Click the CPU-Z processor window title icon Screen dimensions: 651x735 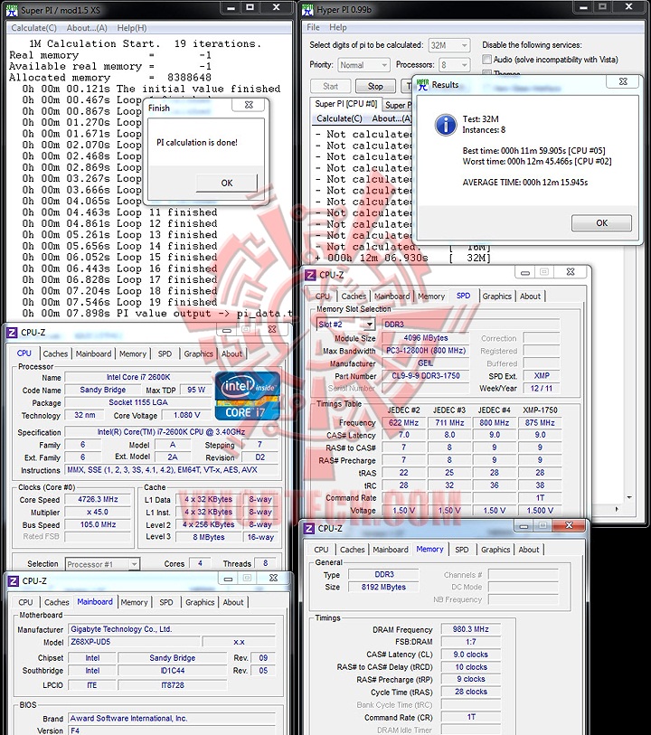[12, 333]
